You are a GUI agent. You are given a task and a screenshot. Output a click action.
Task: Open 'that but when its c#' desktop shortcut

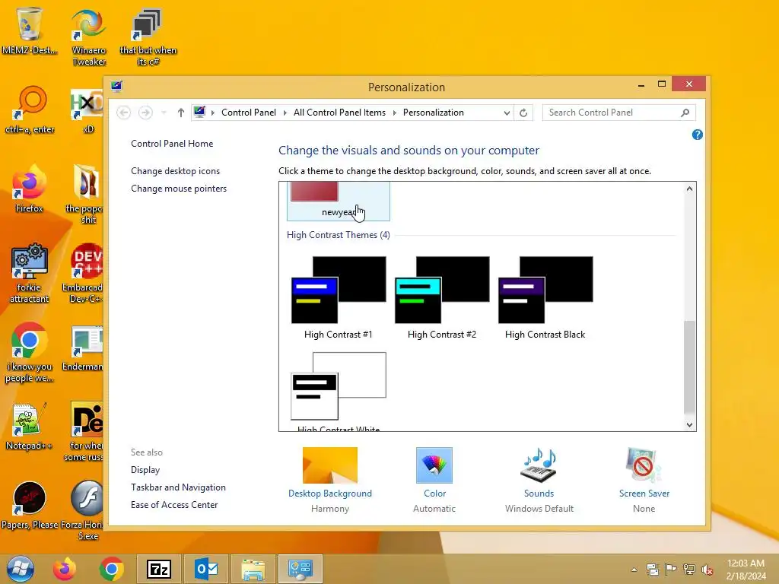[x=148, y=36]
